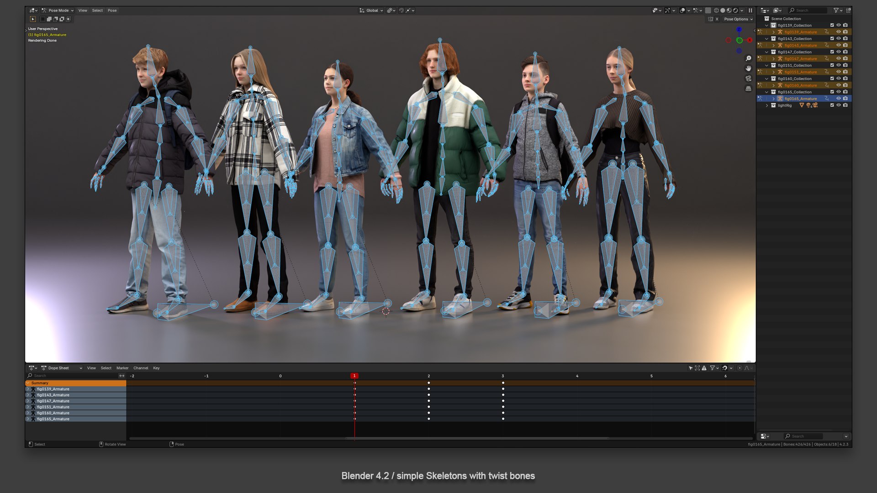Expand the lightRig collection
Viewport: 877px width, 493px height.
tap(767, 105)
